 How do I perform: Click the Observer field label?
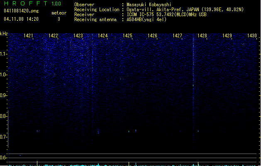tap(84, 5)
